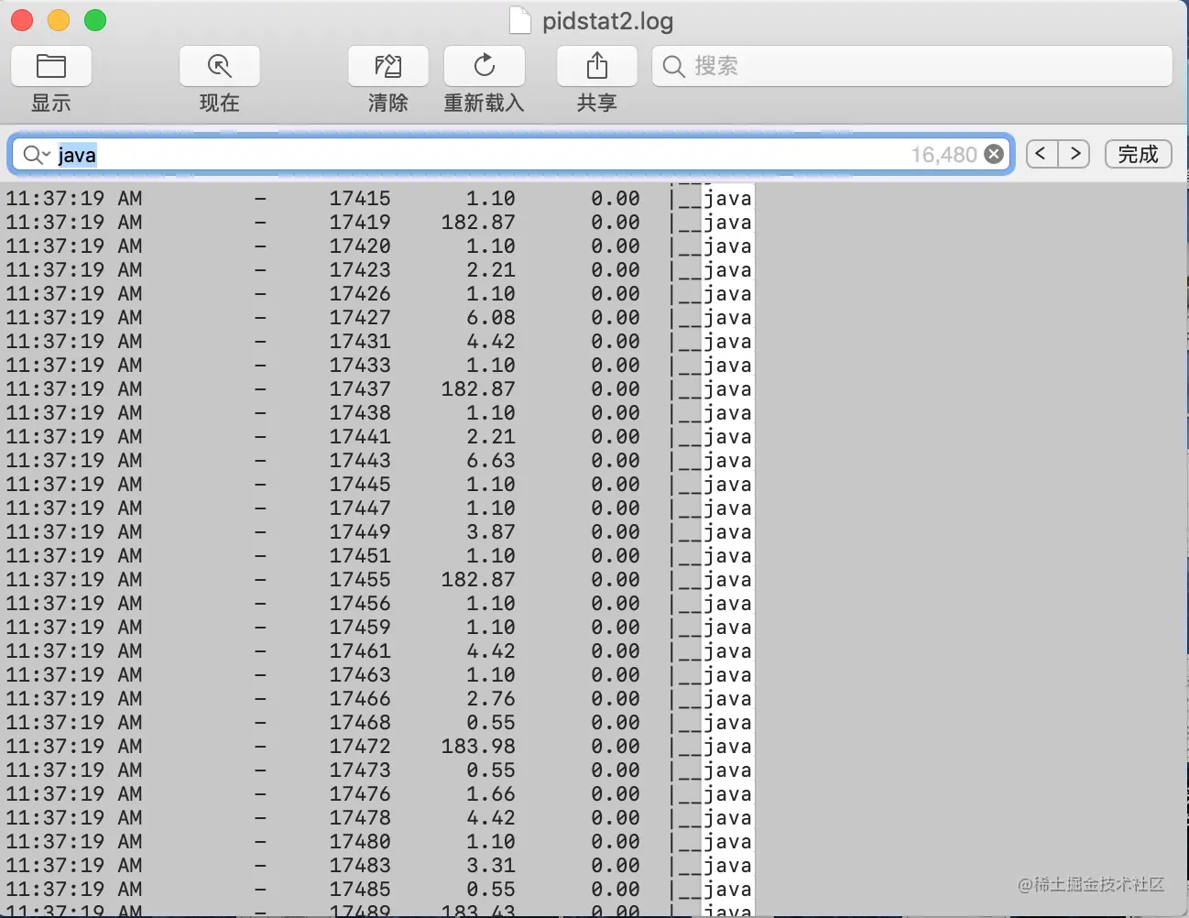
Task: Click CPU value 2.76 for 17466
Action: click(491, 698)
